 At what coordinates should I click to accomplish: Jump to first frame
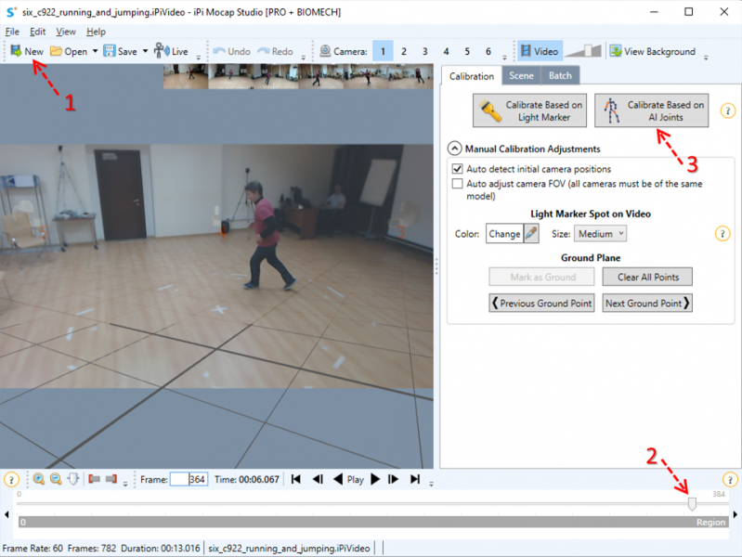pos(295,479)
